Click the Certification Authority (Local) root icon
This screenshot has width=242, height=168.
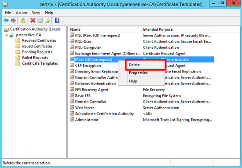6,29
